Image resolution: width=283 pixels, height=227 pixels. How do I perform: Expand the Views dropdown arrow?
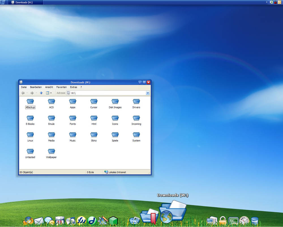51,93
